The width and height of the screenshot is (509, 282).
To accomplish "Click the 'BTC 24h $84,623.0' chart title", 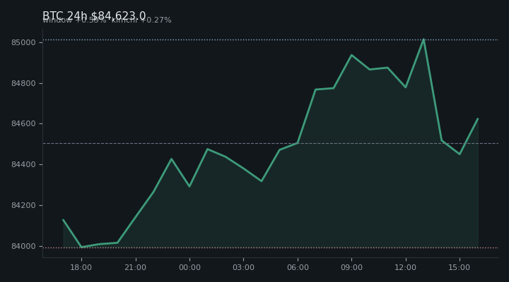I will click(94, 16).
